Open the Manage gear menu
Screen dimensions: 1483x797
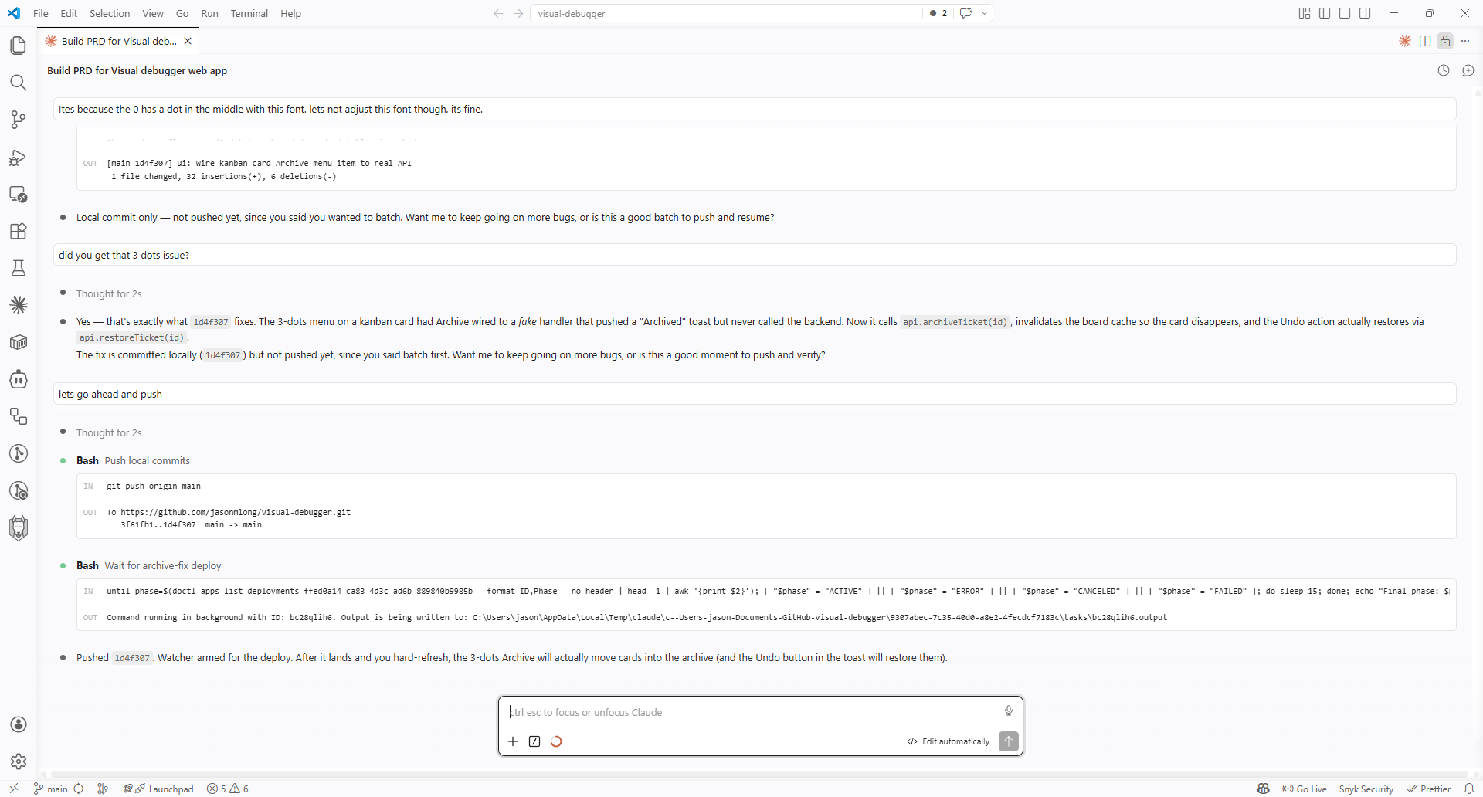pos(19,761)
